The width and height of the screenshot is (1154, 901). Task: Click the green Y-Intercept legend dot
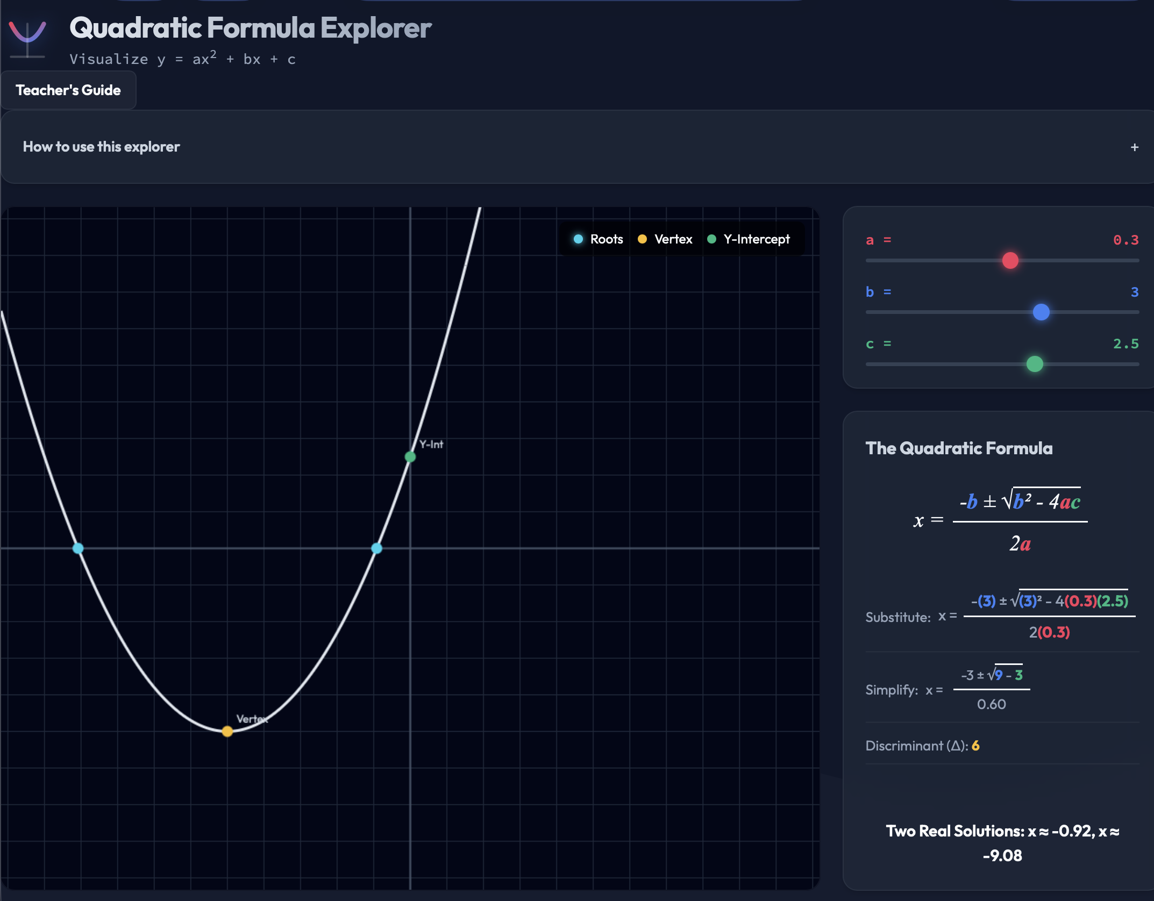point(711,239)
